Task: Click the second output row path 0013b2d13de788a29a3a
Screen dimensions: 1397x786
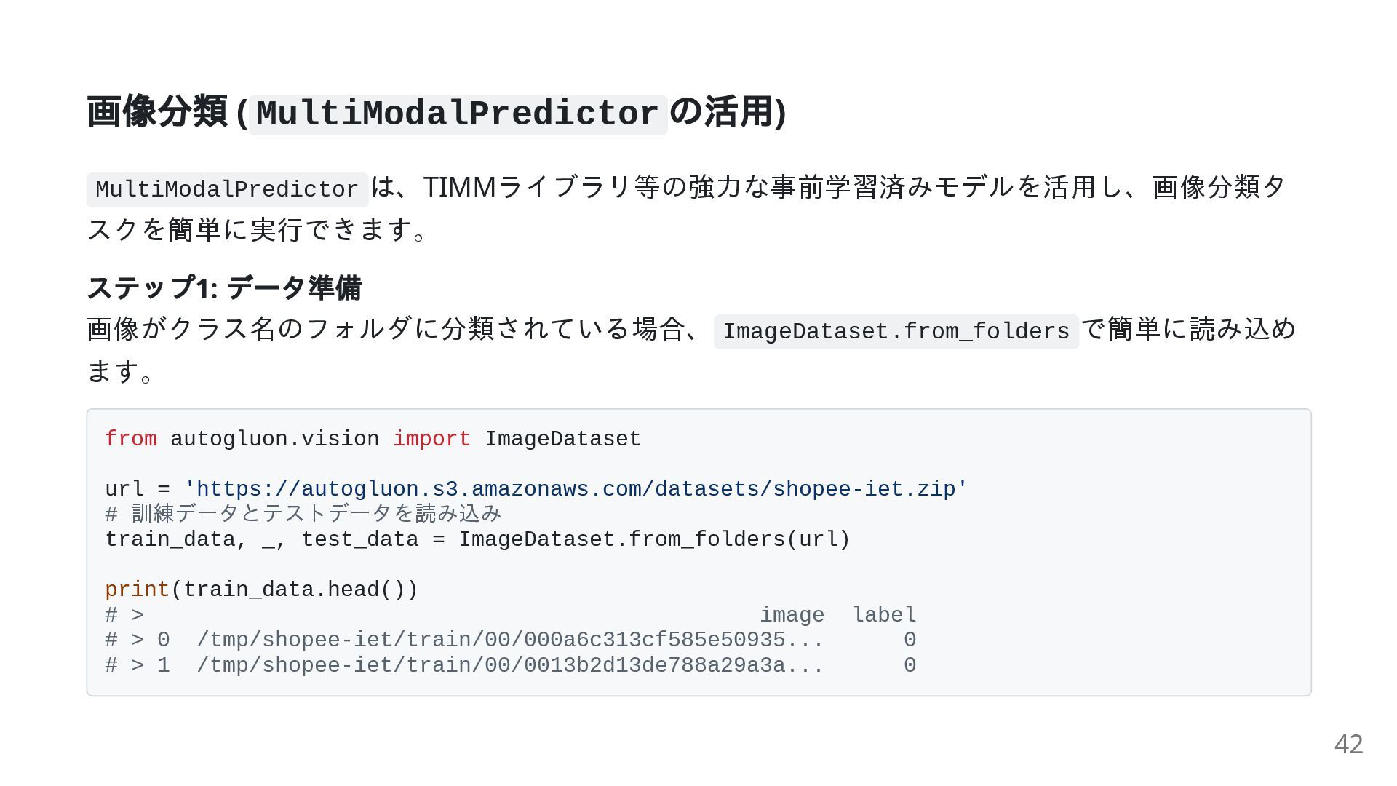Action: (510, 665)
